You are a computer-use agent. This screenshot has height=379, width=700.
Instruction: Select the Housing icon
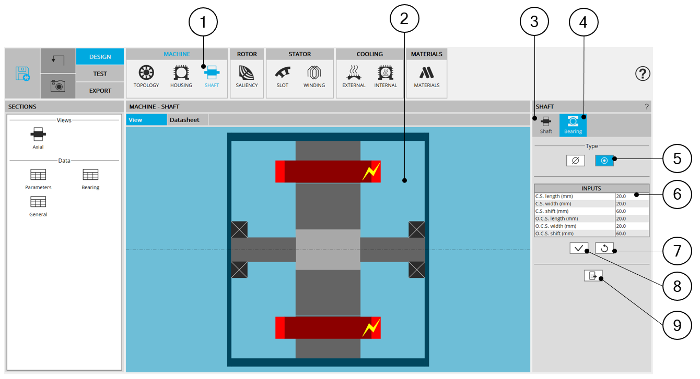click(x=181, y=76)
